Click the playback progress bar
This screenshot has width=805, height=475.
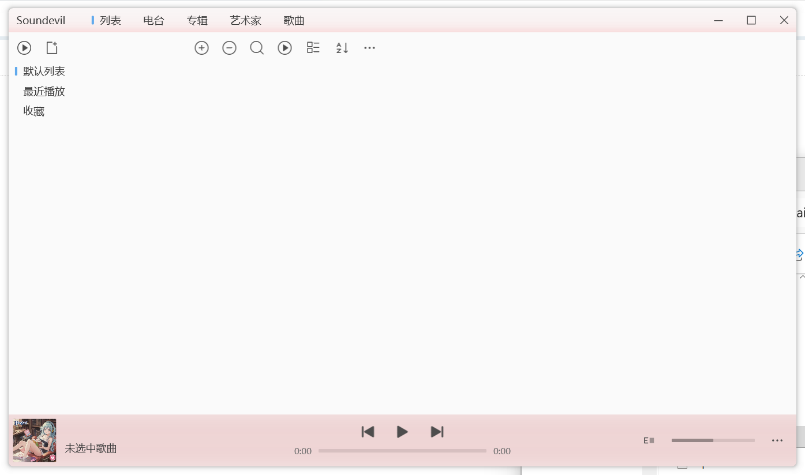[402, 451]
